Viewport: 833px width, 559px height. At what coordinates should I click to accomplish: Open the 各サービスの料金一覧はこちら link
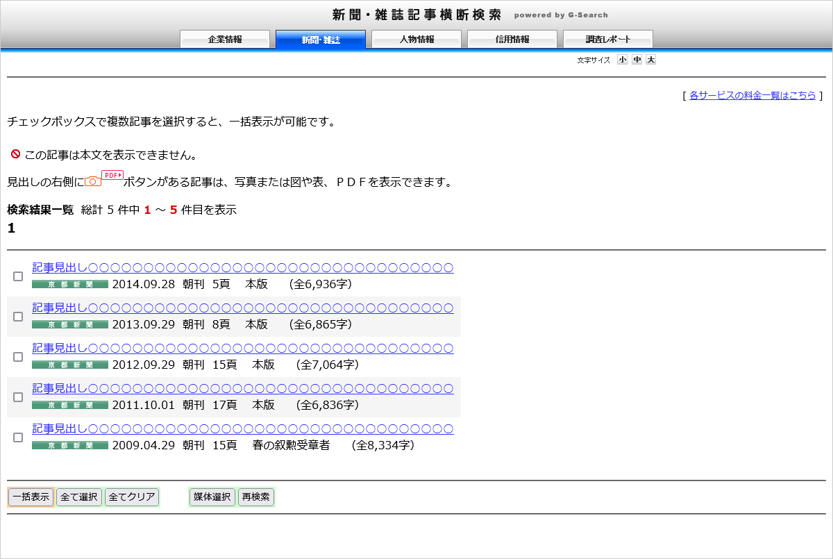coord(752,96)
